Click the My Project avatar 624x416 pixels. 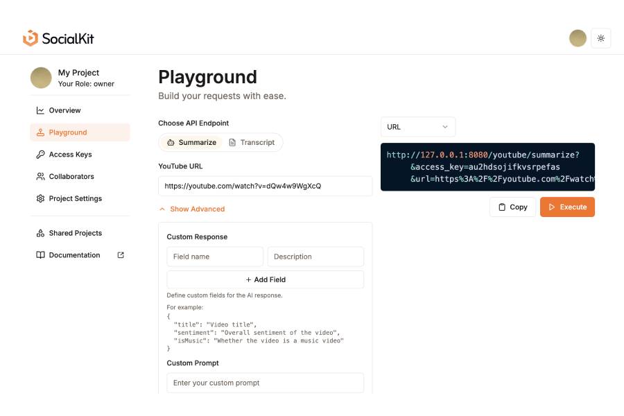(41, 78)
